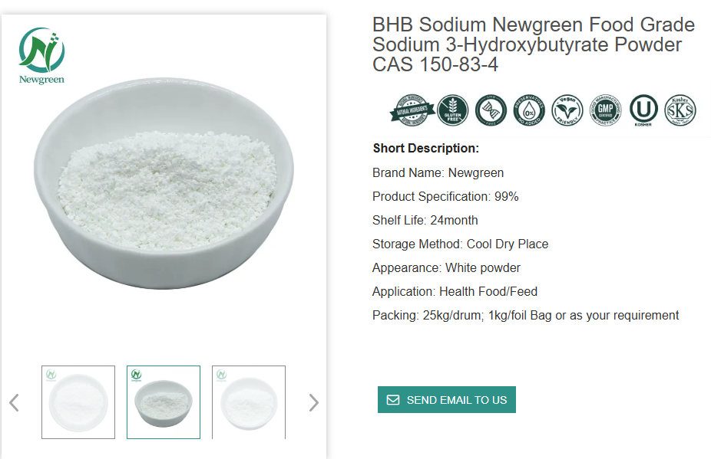Screen dimensions: 711x459
Task: Click the SKS Kosher badge
Action: [680, 111]
